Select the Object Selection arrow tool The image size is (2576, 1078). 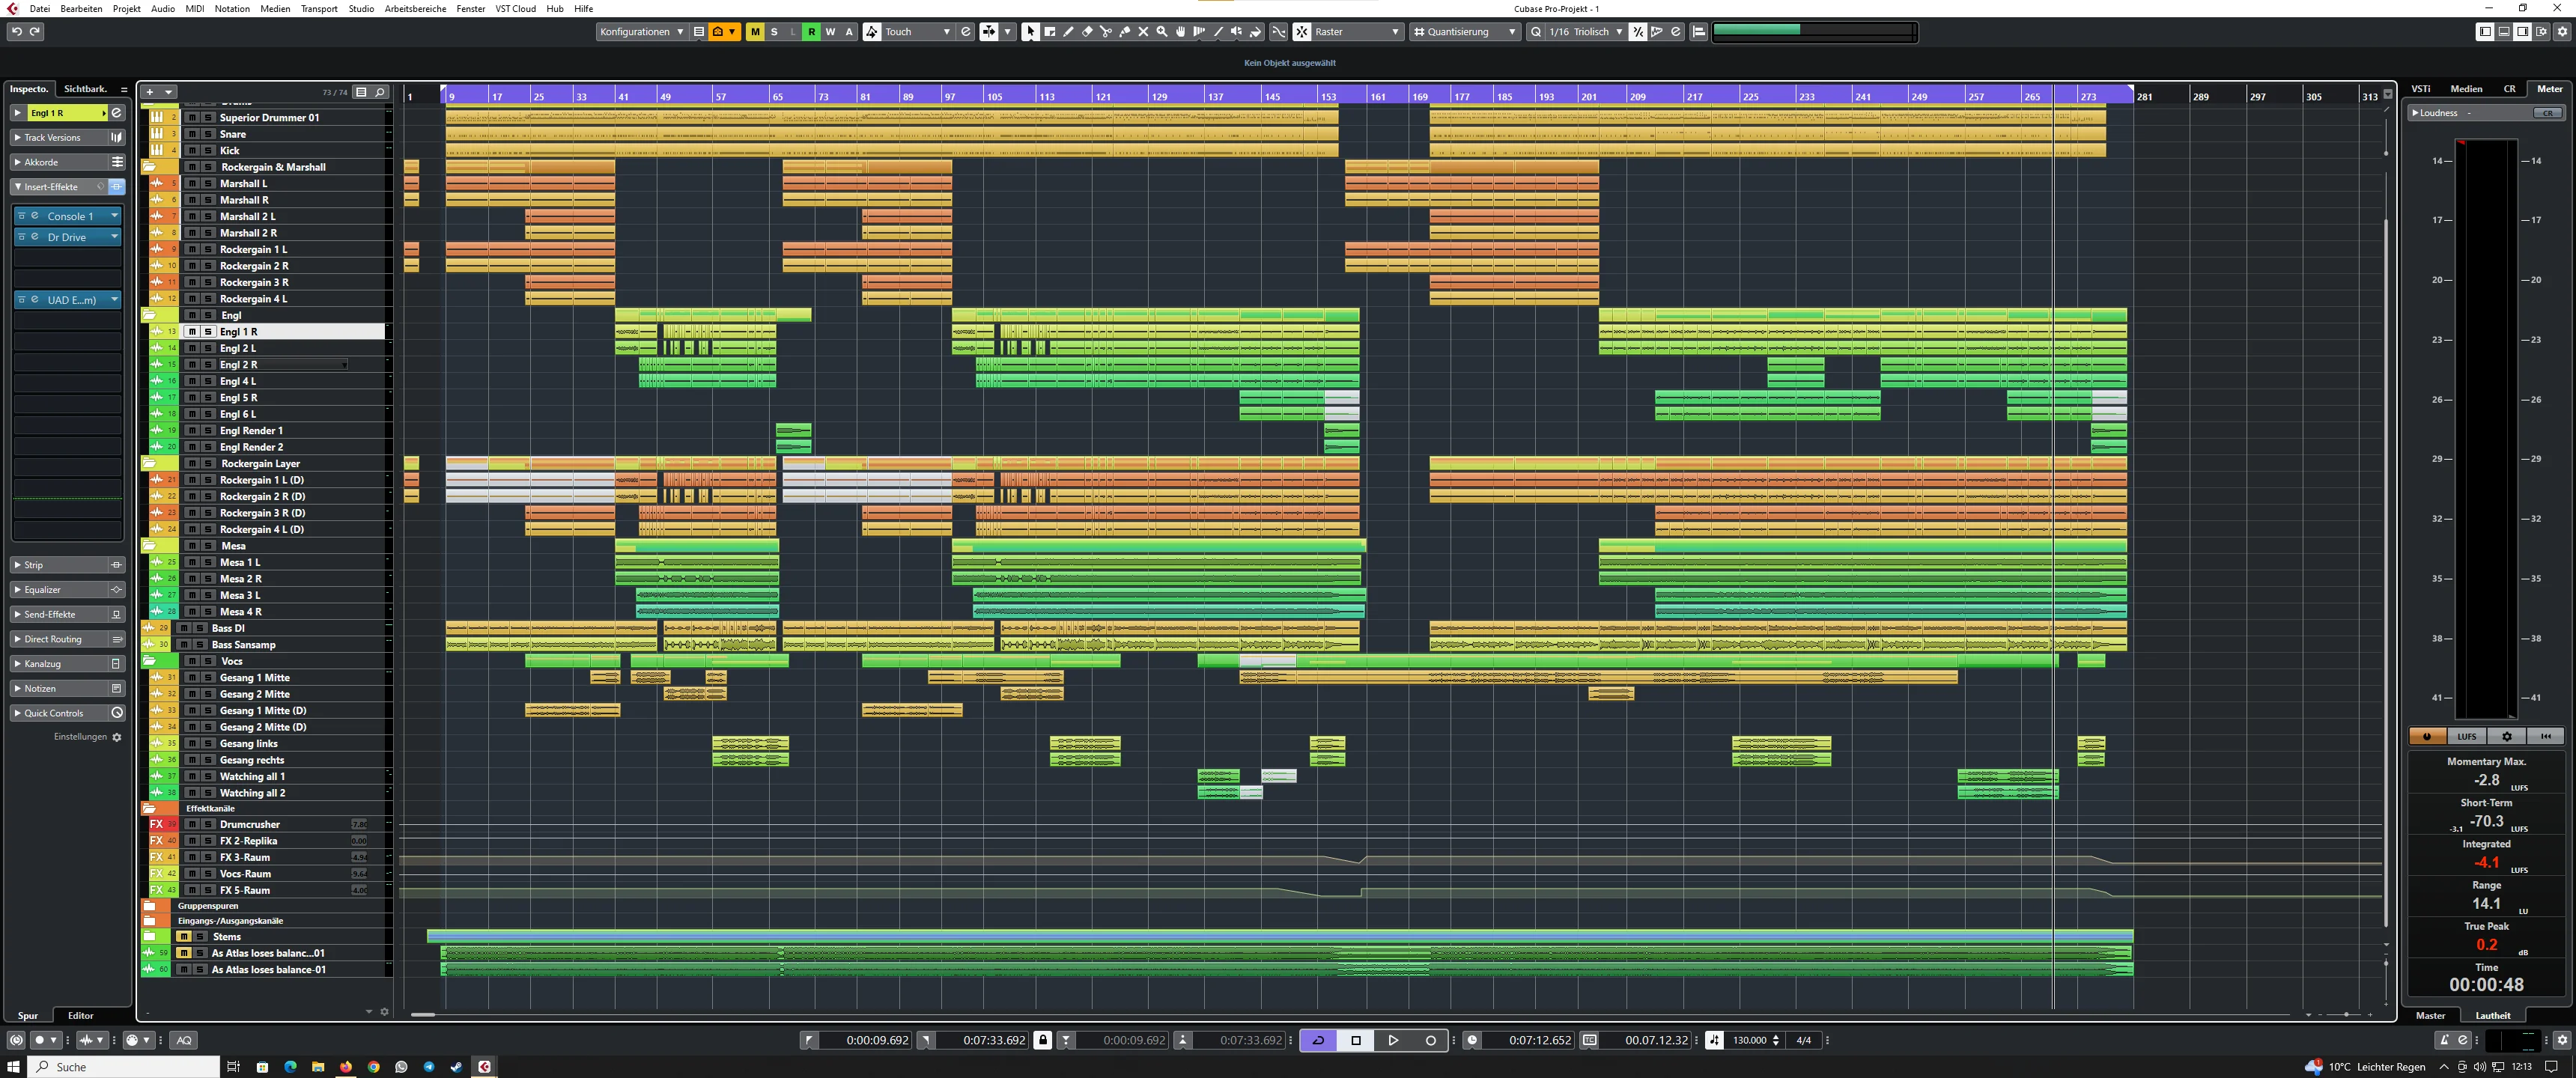(x=1030, y=32)
